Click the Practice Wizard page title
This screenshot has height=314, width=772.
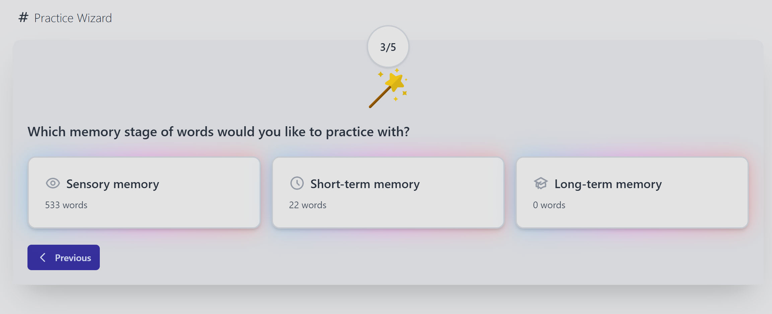pyautogui.click(x=73, y=18)
